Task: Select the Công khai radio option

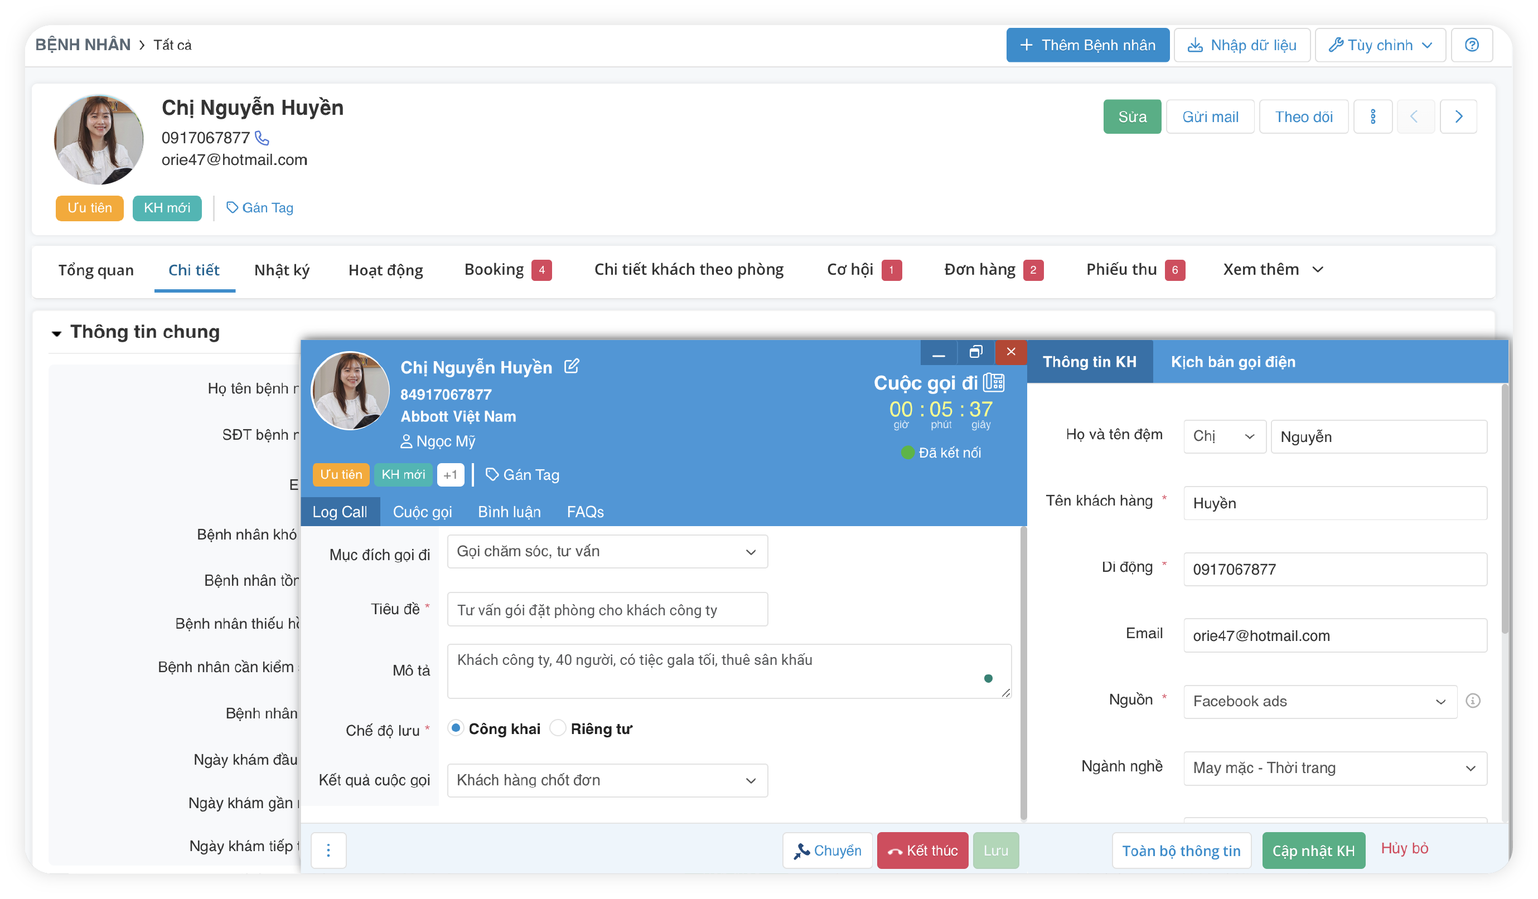Action: point(456,728)
